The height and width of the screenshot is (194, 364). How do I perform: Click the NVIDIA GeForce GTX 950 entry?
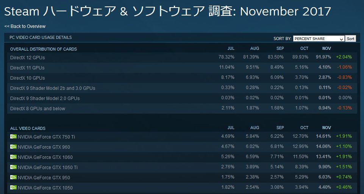(x=44, y=178)
